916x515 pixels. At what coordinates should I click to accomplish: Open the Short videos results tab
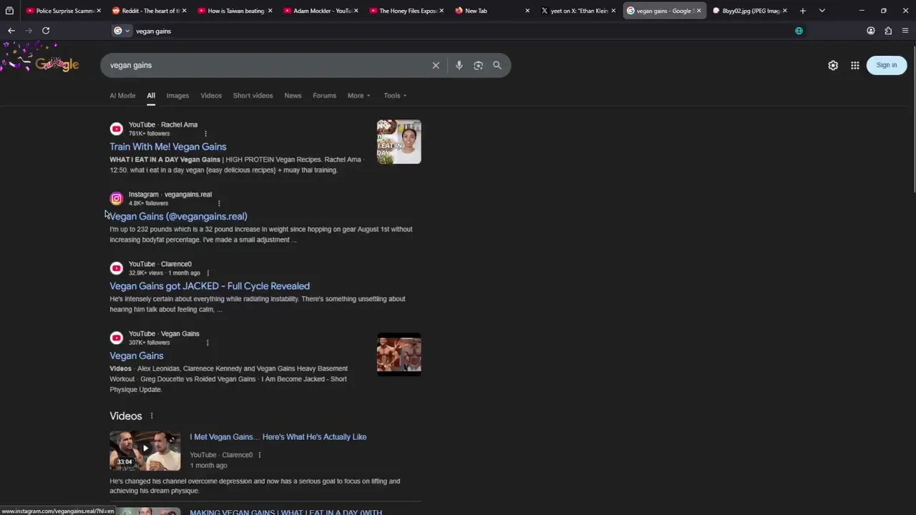click(x=253, y=95)
